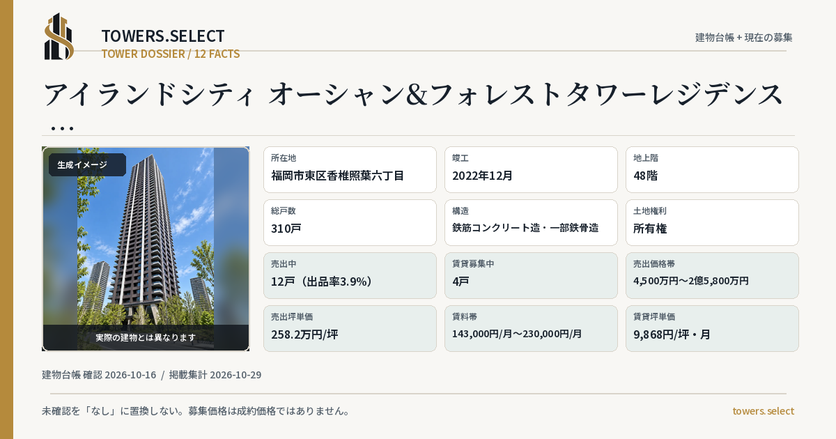Click the 実際の建物とは異なります caption
This screenshot has height=439, width=836.
pos(146,337)
